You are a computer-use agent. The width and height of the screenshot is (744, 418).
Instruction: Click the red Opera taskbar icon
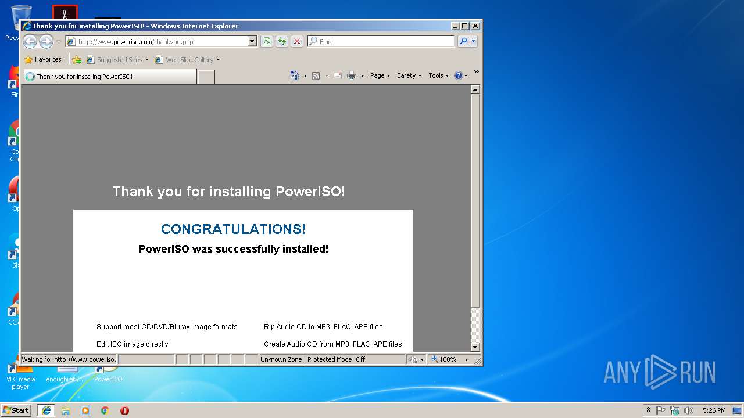(124, 410)
